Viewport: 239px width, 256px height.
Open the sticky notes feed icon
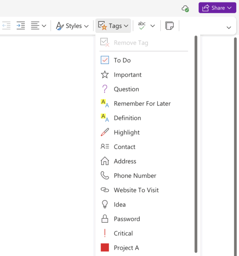click(170, 26)
